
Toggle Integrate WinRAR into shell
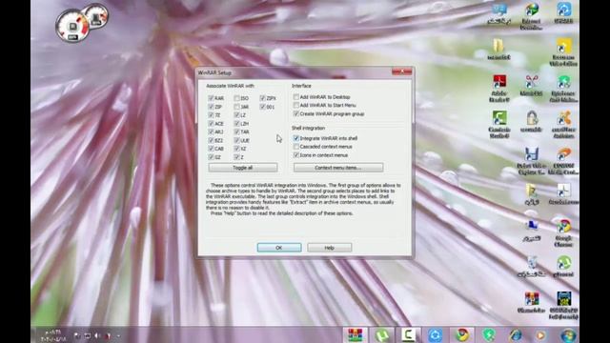point(296,138)
